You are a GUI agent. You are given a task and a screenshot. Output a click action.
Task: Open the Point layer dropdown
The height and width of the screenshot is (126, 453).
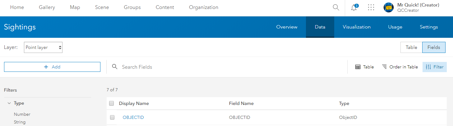pos(43,48)
